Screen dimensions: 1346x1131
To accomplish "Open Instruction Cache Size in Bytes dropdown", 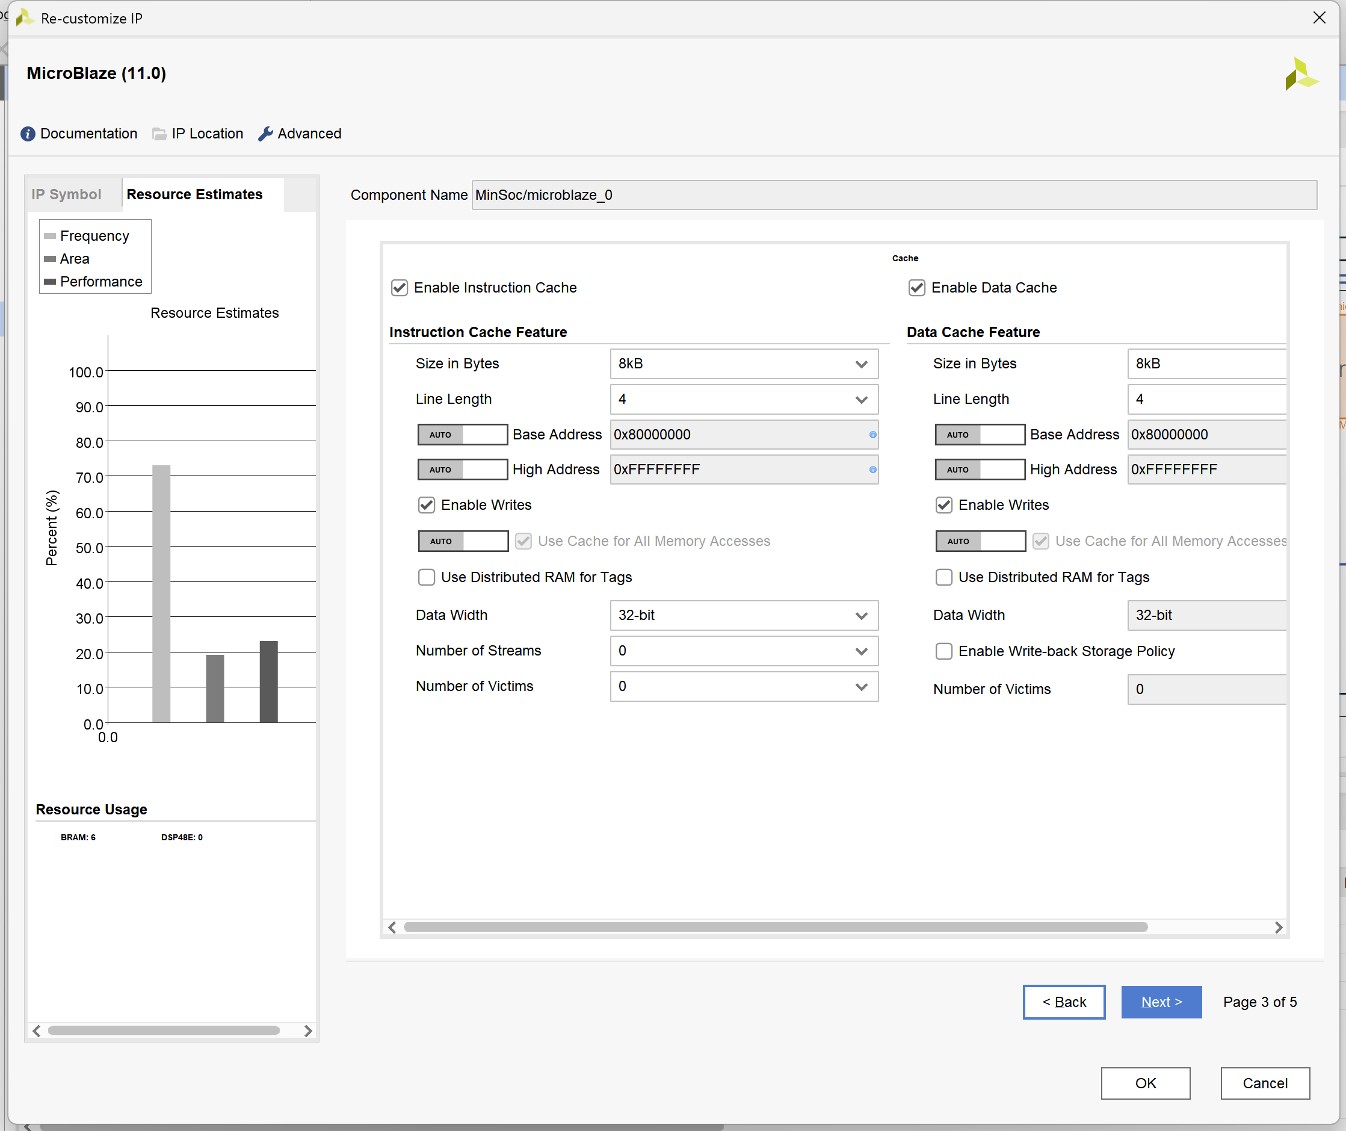I will pyautogui.click(x=744, y=364).
